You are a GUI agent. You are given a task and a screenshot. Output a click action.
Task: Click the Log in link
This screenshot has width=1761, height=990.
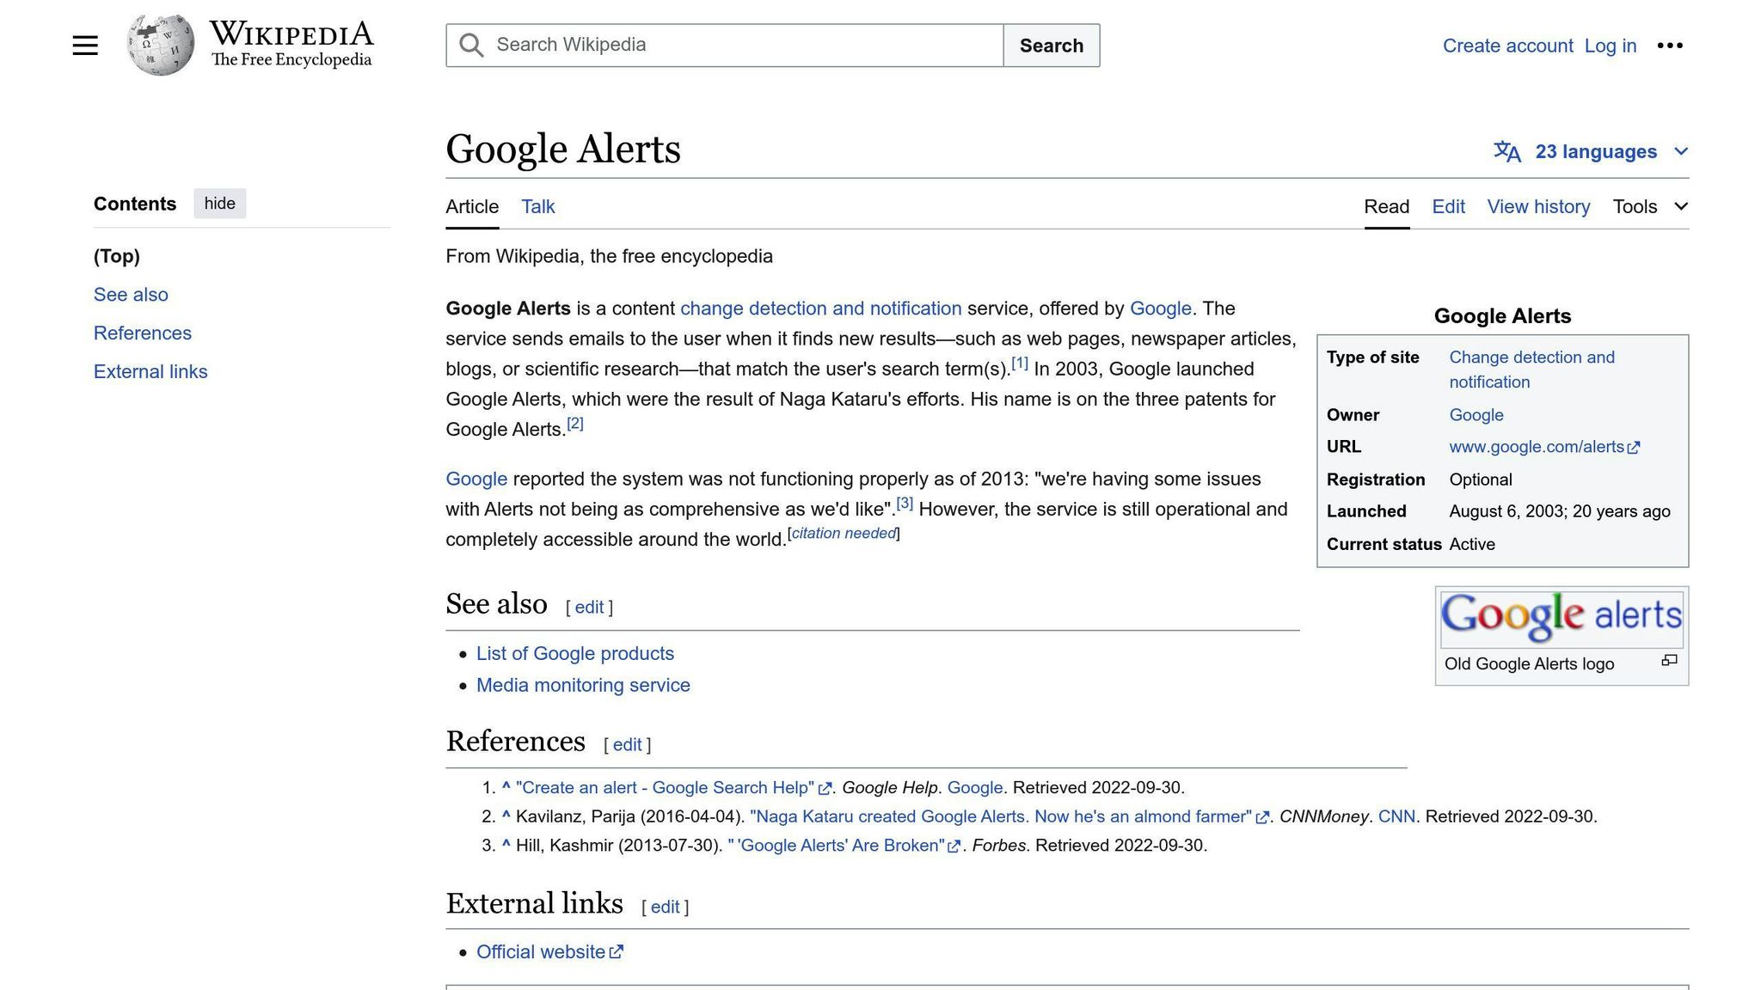[x=1610, y=46]
